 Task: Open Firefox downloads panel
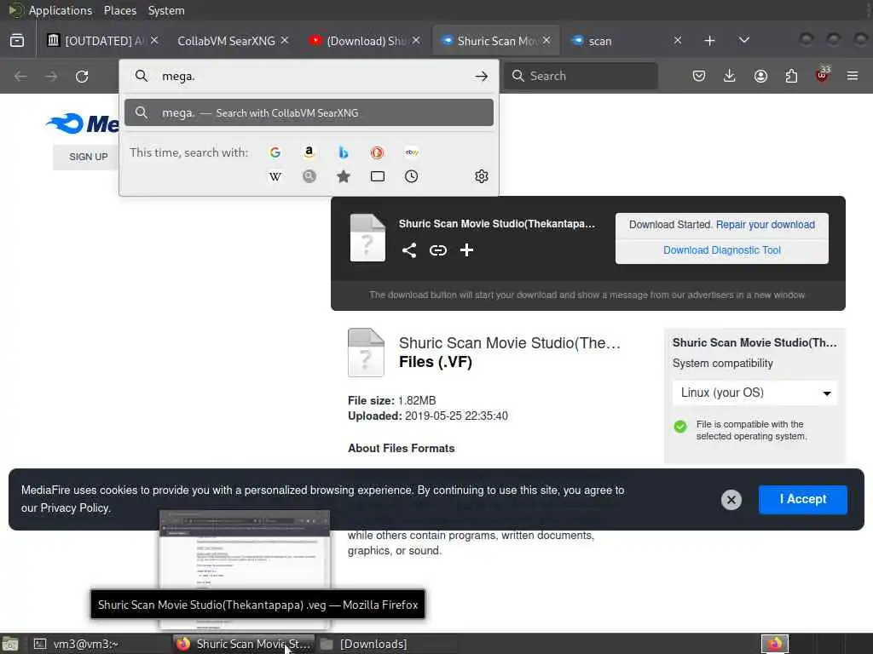coord(730,76)
